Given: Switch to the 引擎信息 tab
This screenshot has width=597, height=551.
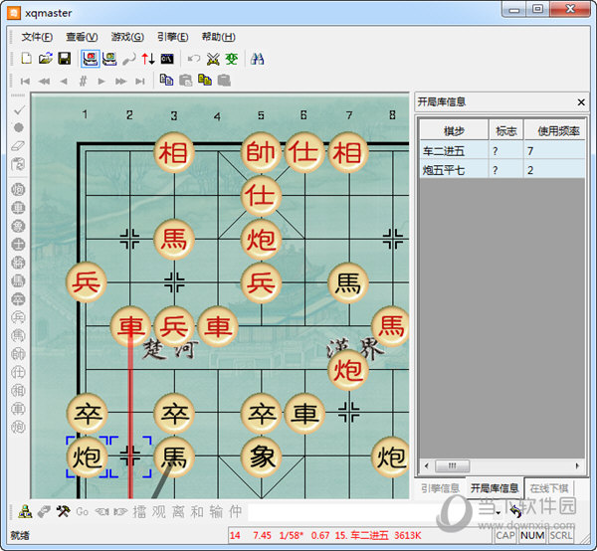Looking at the screenshot, I should point(439,488).
